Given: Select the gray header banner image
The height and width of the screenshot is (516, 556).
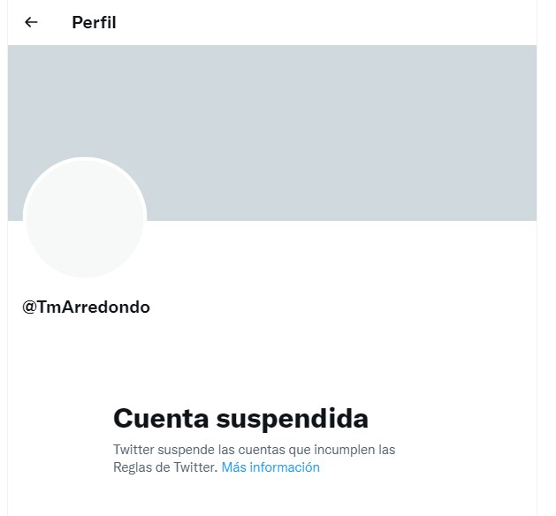Looking at the screenshot, I should click(x=272, y=133).
